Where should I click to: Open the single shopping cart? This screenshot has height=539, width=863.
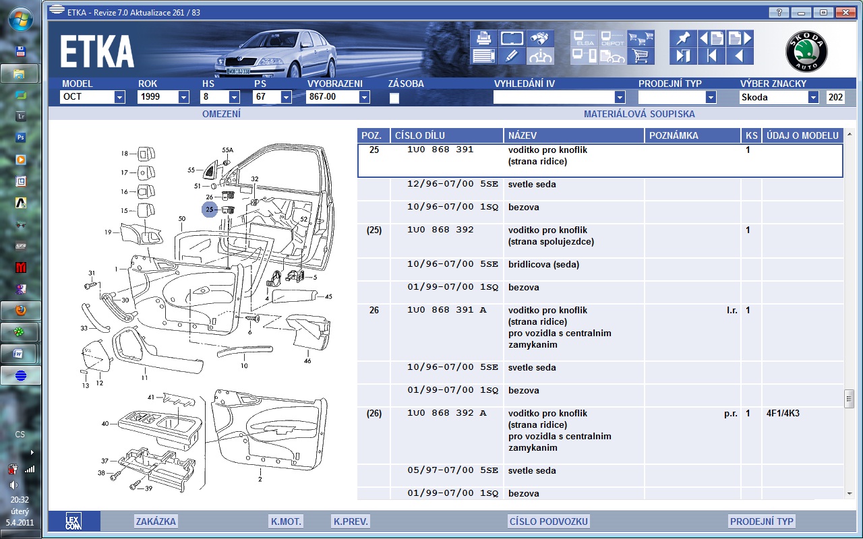[641, 56]
